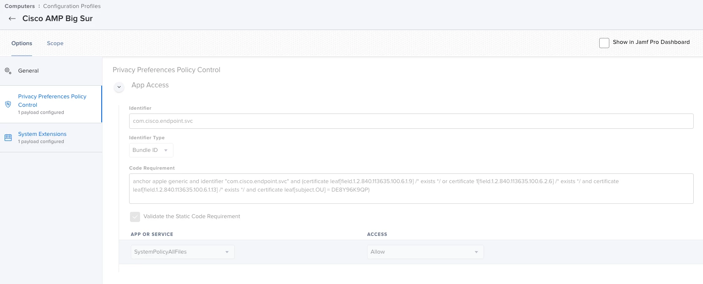This screenshot has height=284, width=703.
Task: Toggle Validate the Static Code Requirement checkbox
Action: point(135,216)
